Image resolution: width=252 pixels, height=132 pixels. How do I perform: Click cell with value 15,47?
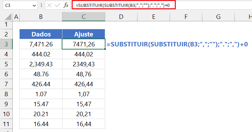pos(83,104)
